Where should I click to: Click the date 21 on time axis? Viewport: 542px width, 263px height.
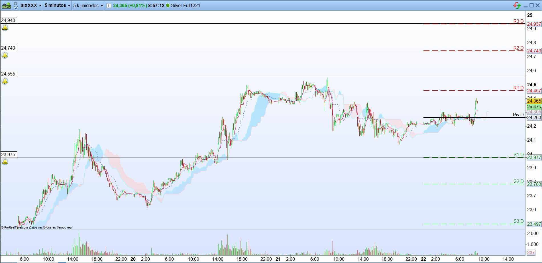point(278,259)
